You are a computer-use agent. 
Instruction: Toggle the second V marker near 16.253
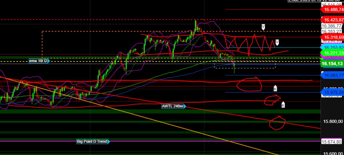[277, 42]
